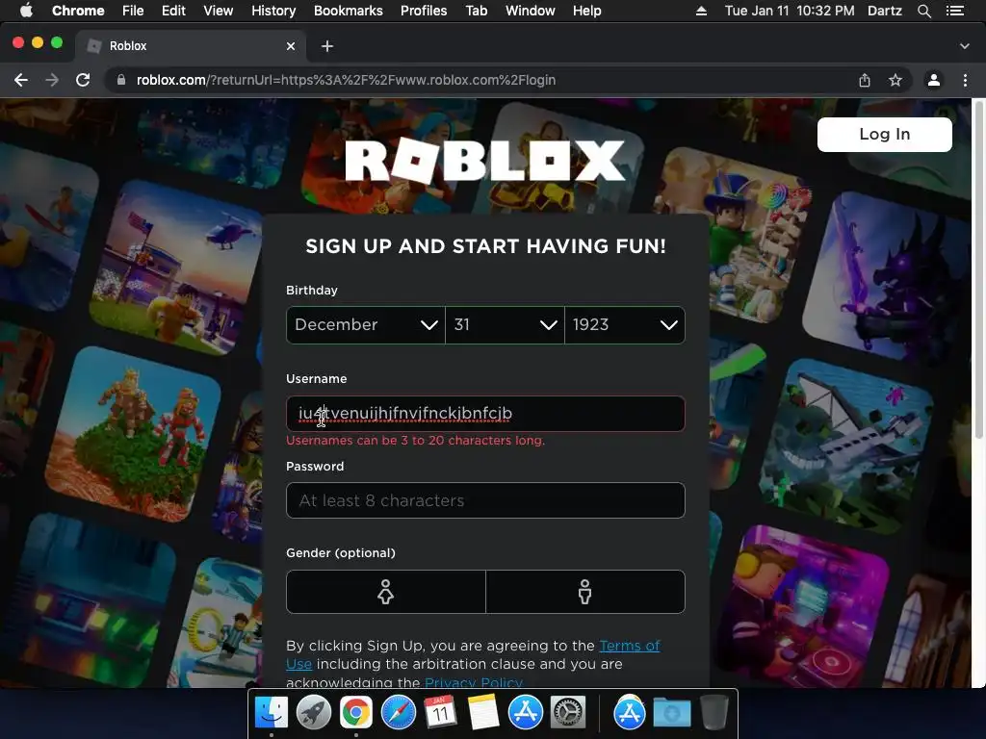Click the site lock icon in address bar
The image size is (986, 739).
[x=121, y=80]
